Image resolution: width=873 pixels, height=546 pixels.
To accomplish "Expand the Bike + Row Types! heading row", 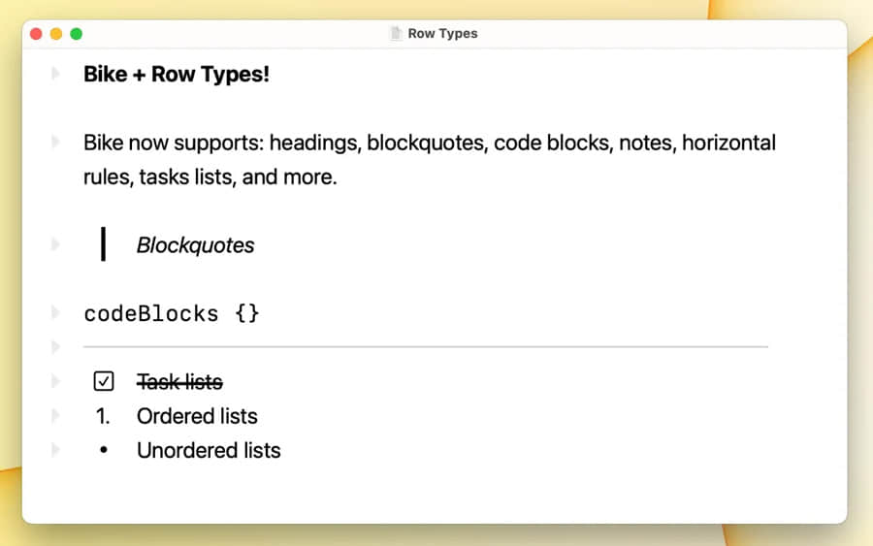I will click(56, 74).
